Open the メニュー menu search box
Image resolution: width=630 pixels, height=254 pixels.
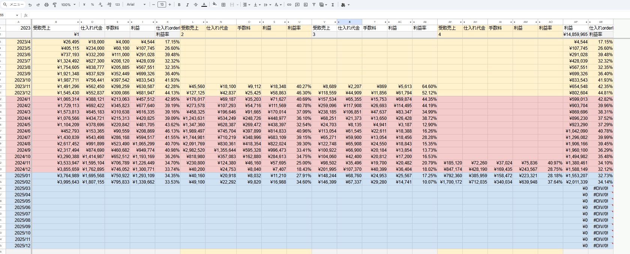pos(14,4)
